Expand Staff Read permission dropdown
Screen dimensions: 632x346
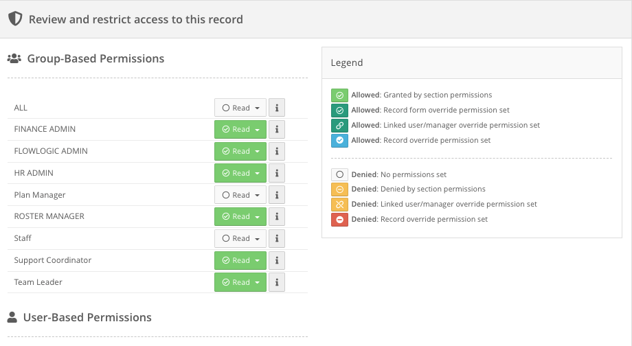tap(240, 238)
